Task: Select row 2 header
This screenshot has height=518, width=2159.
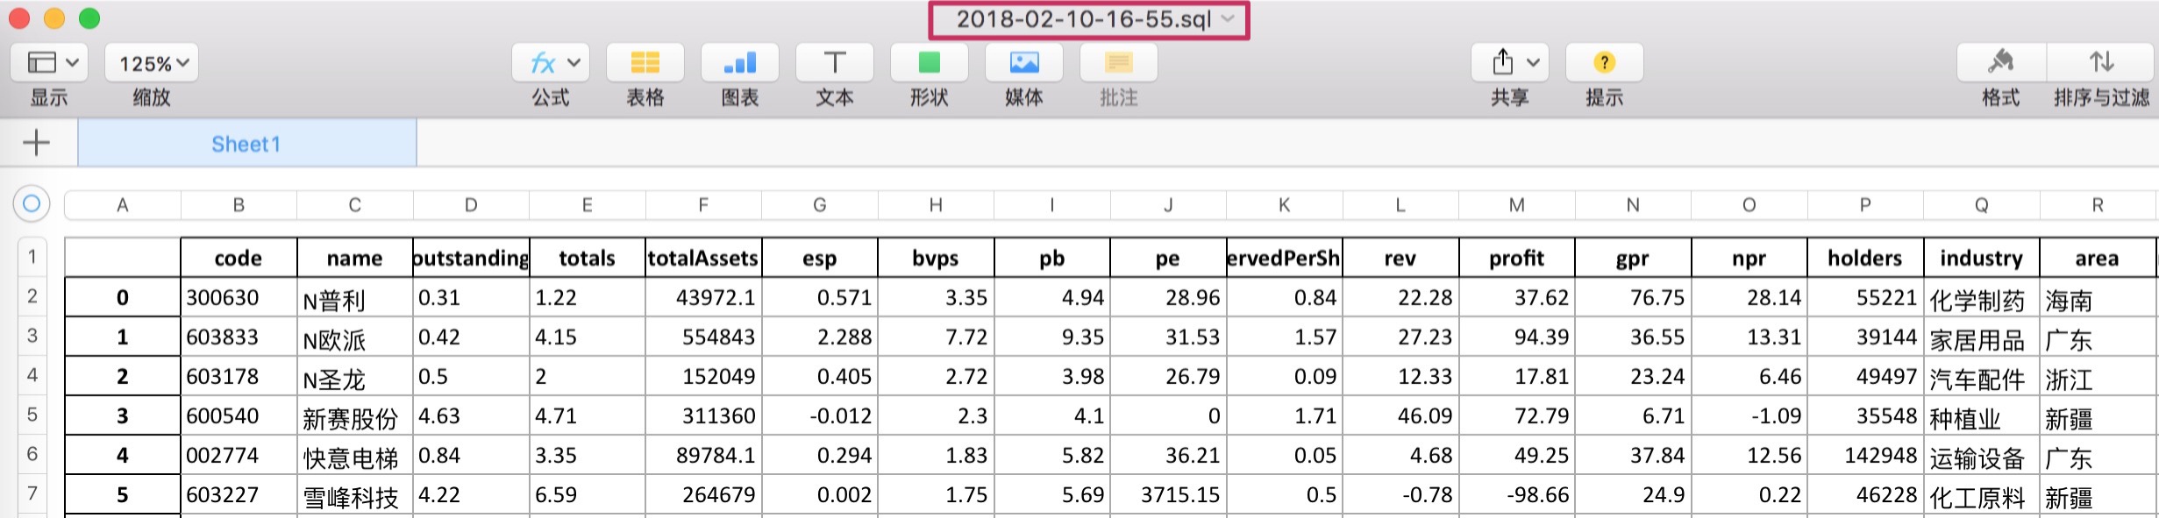Action: tap(32, 296)
